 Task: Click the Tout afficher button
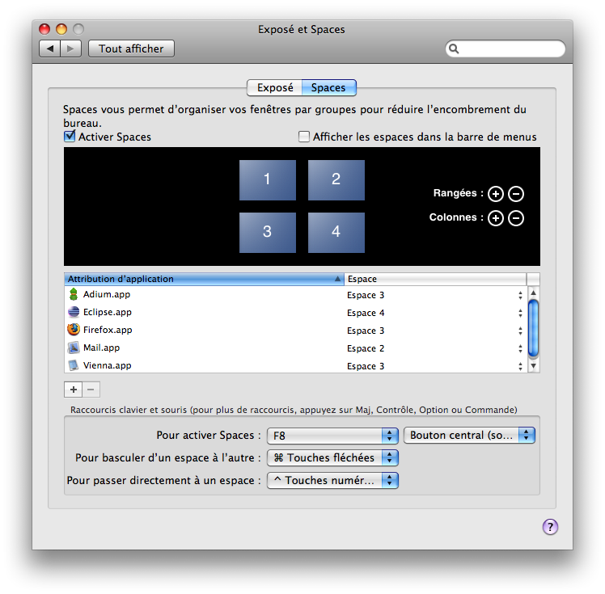click(131, 48)
